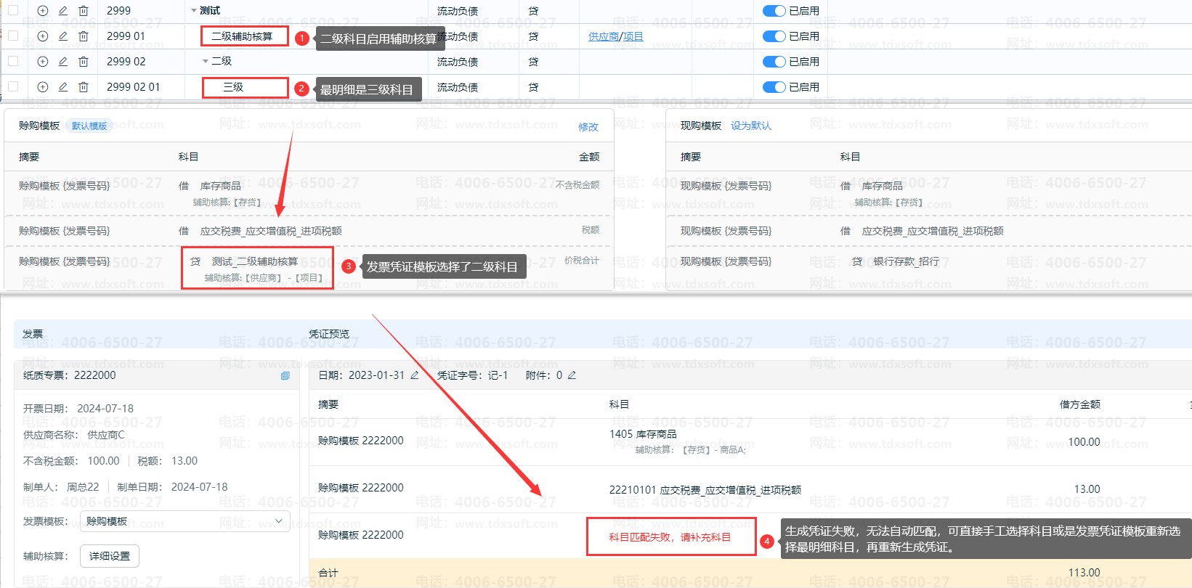This screenshot has height=588, width=1192.
Task: Click the red 科目匹配失败，请补充科目 field
Action: tap(670, 537)
